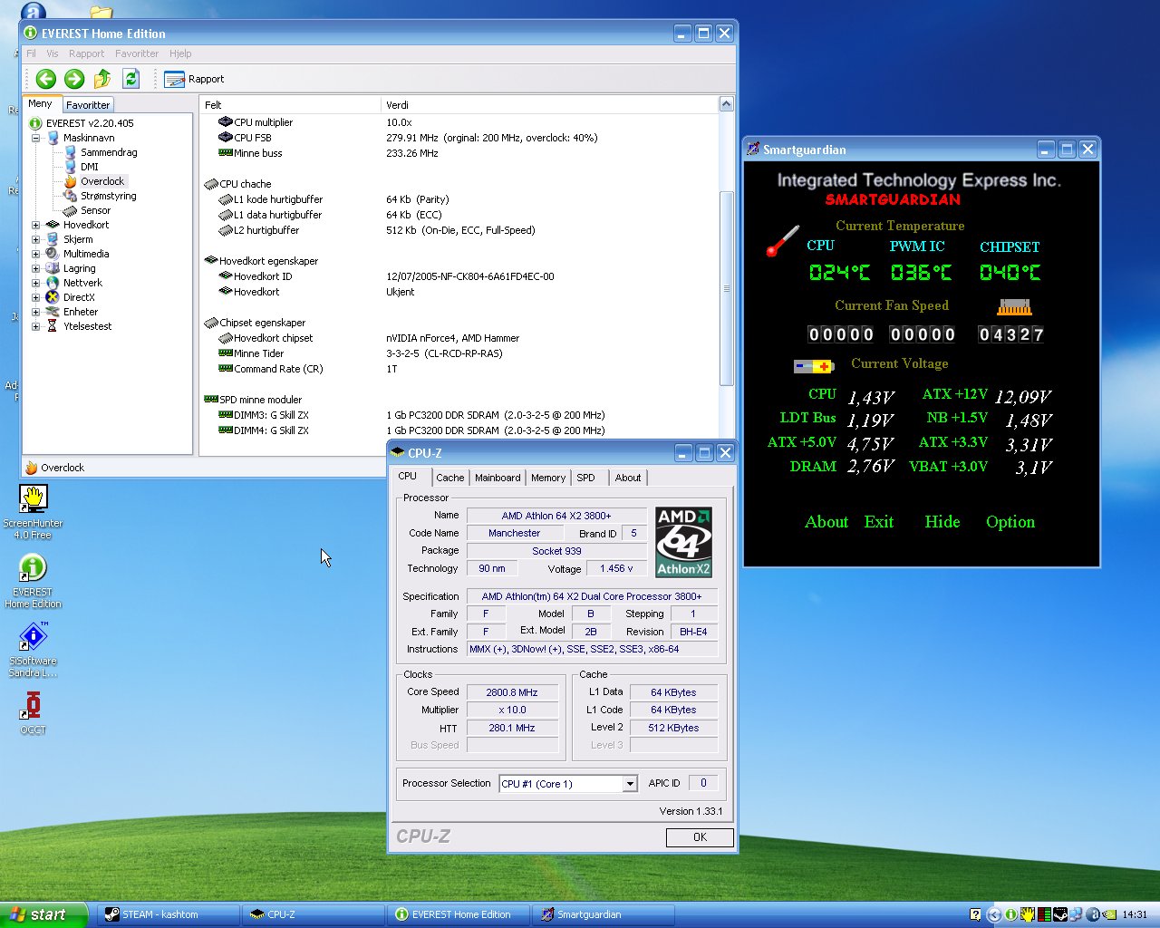1160x928 pixels.
Task: Expand the Skjerm tree node
Action: (35, 239)
